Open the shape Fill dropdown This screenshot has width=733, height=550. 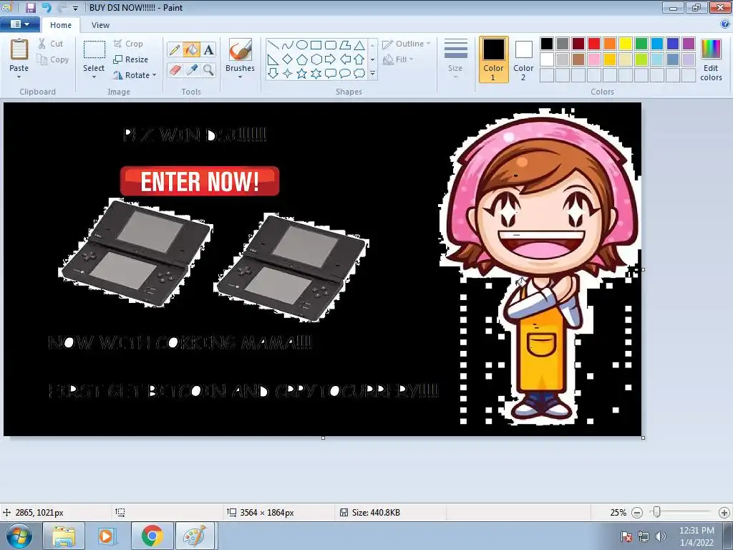click(x=398, y=59)
